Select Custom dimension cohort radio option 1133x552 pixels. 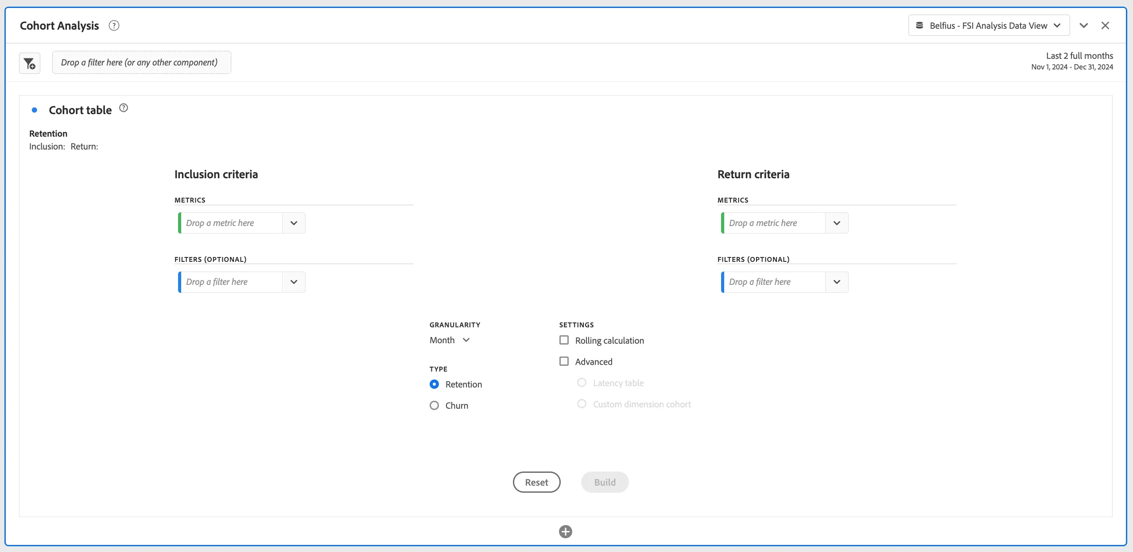(582, 404)
